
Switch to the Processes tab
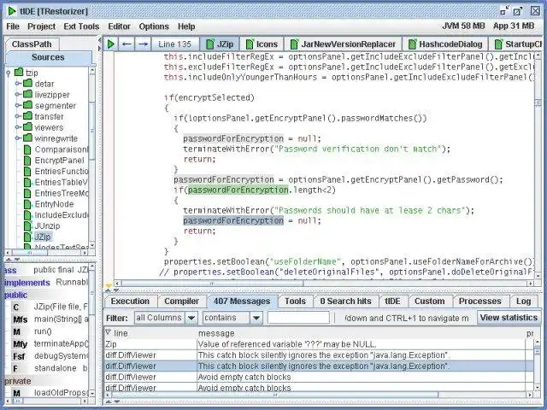point(480,301)
